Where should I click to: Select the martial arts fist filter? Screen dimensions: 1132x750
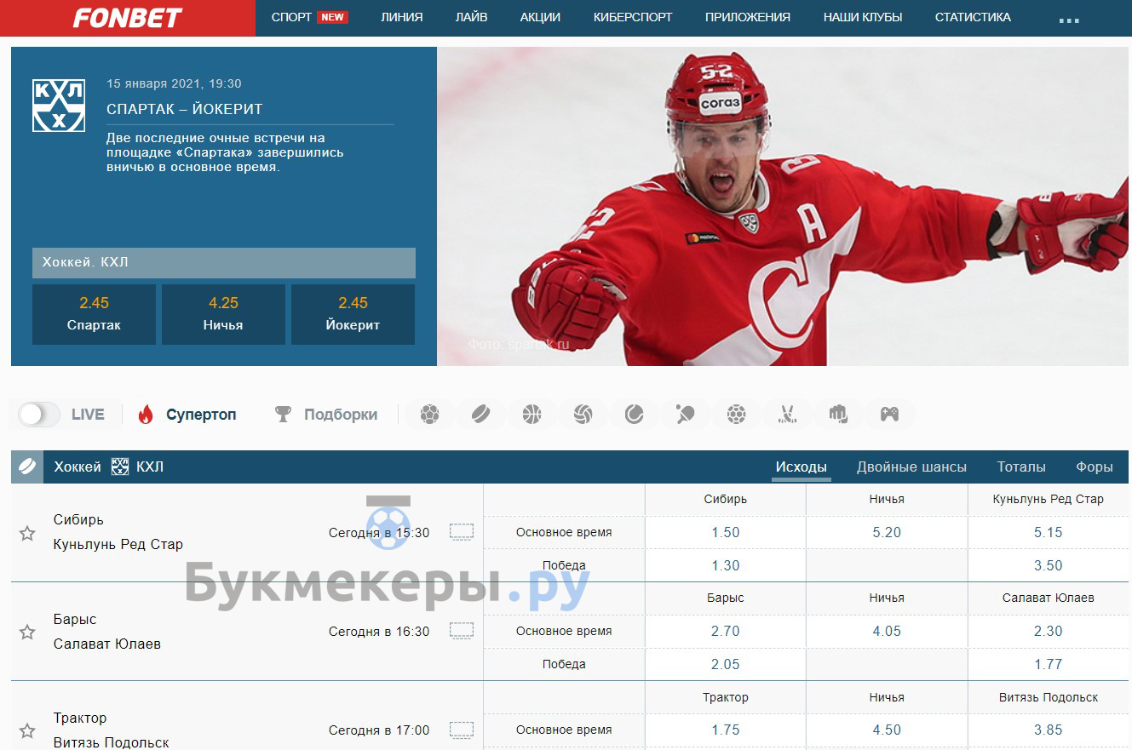pos(839,415)
